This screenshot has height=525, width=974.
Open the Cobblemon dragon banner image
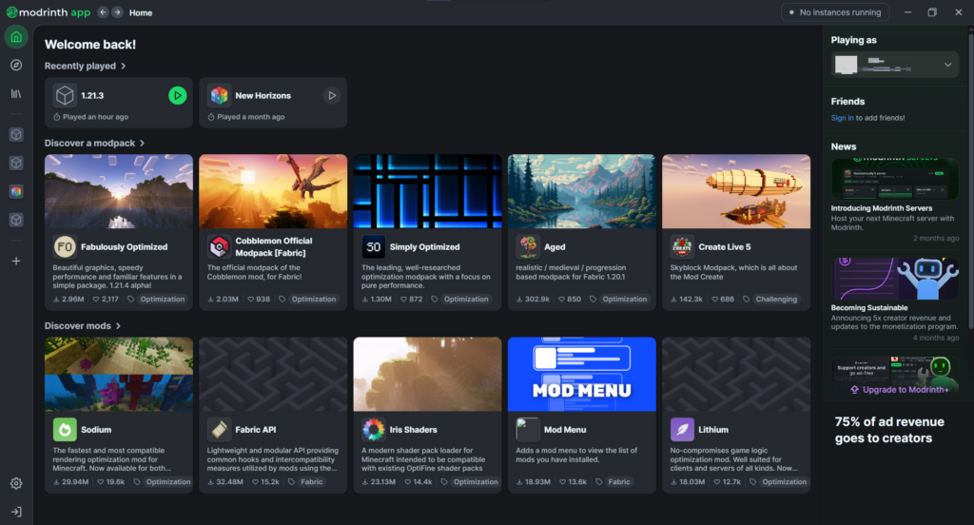coord(273,191)
